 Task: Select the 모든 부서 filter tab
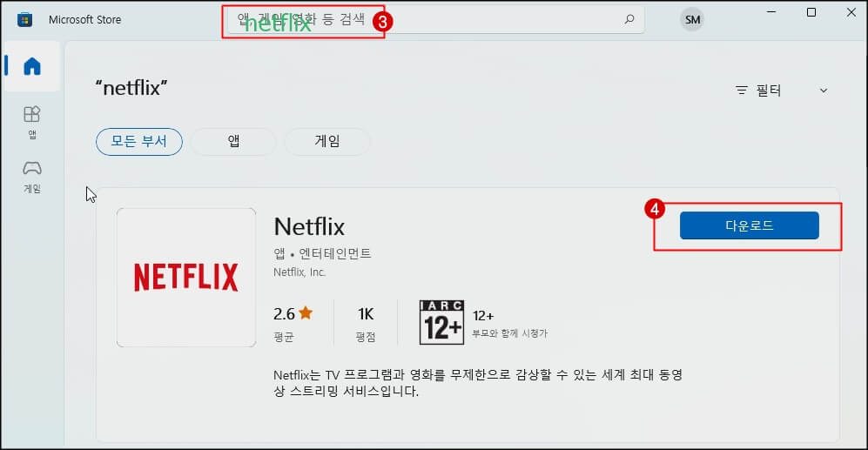click(x=139, y=142)
